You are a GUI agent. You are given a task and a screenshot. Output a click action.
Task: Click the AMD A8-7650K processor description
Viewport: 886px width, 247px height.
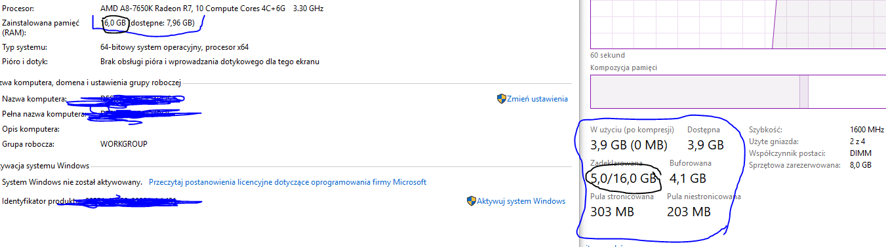[212, 9]
